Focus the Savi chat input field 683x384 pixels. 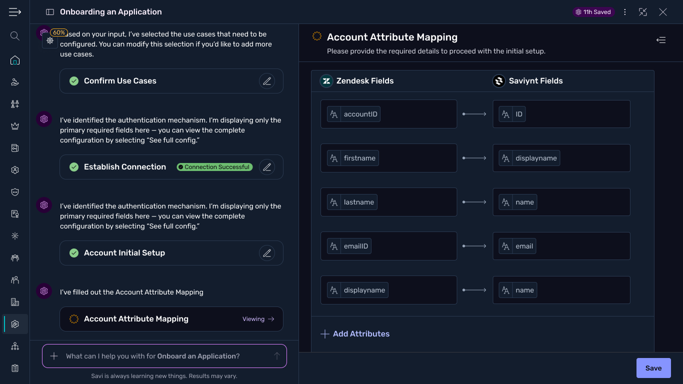[164, 356]
